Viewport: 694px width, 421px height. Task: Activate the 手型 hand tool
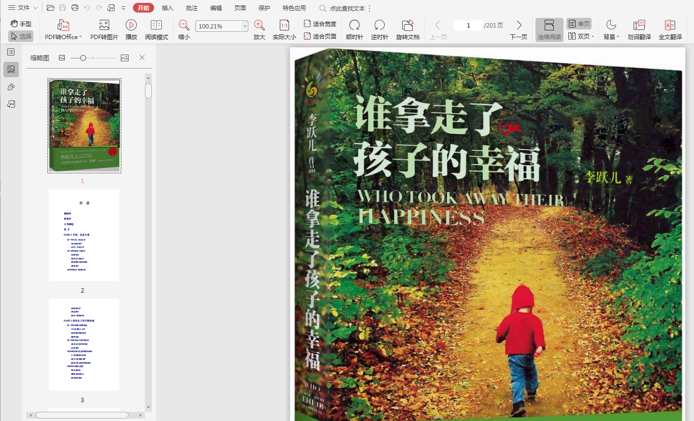pyautogui.click(x=21, y=24)
